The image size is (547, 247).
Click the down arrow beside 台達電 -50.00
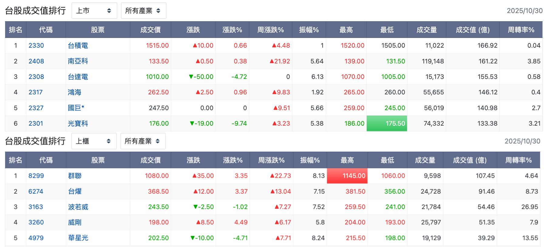tap(191, 77)
